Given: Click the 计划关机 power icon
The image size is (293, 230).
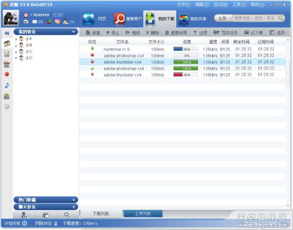Looking at the screenshot, I should coord(25,223).
